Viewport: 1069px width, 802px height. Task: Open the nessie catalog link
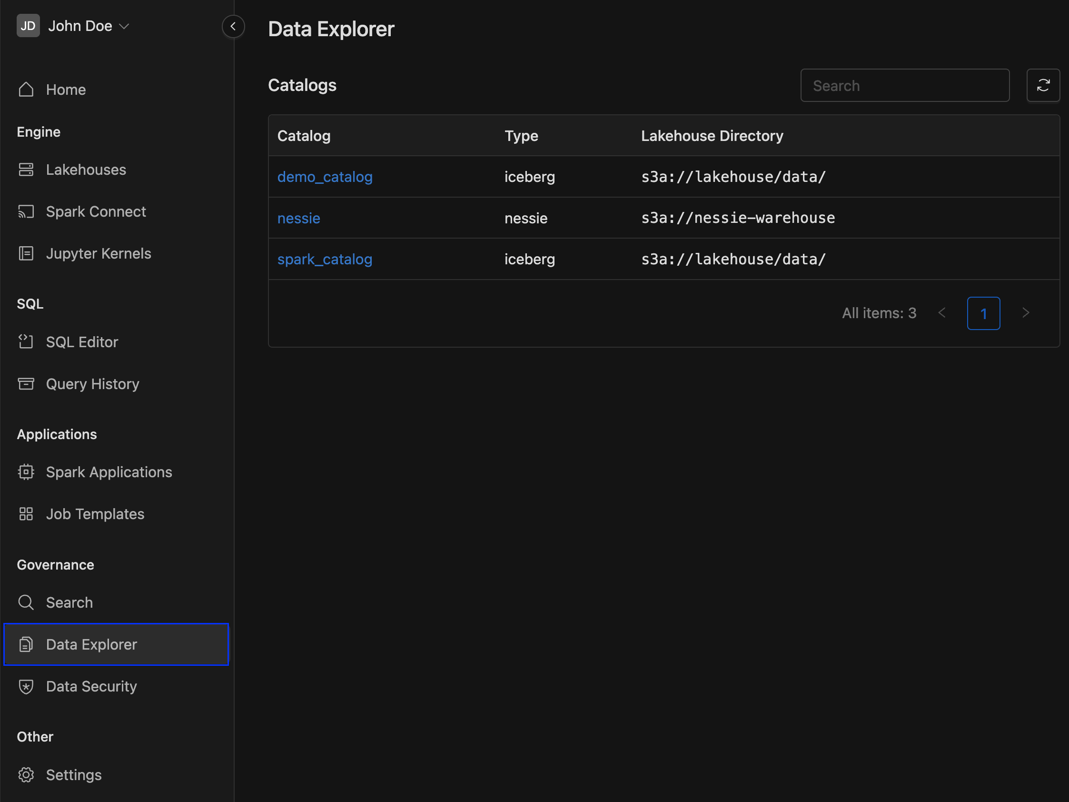299,217
